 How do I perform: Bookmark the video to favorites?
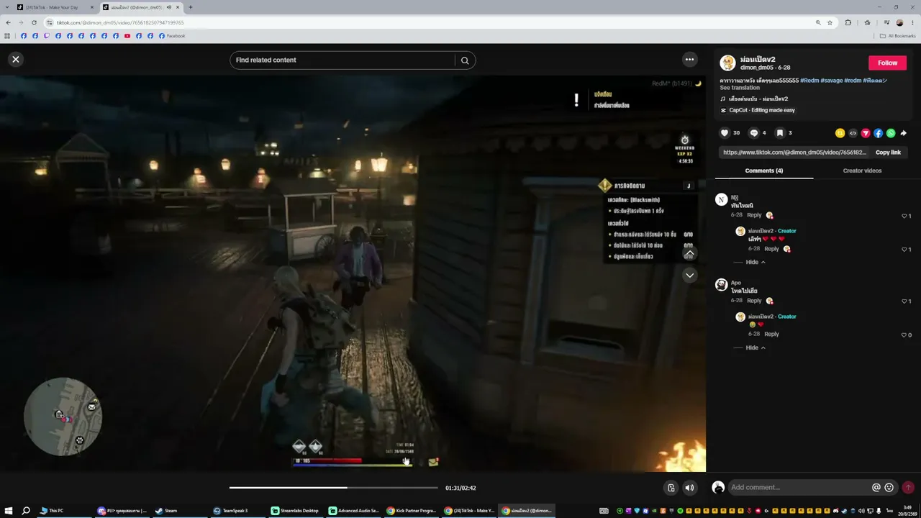click(x=780, y=133)
